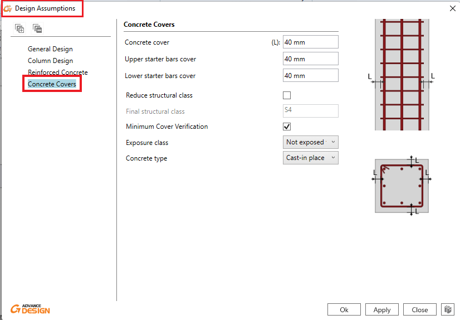Click the Concrete type label
The image size is (460, 320).
click(x=146, y=158)
